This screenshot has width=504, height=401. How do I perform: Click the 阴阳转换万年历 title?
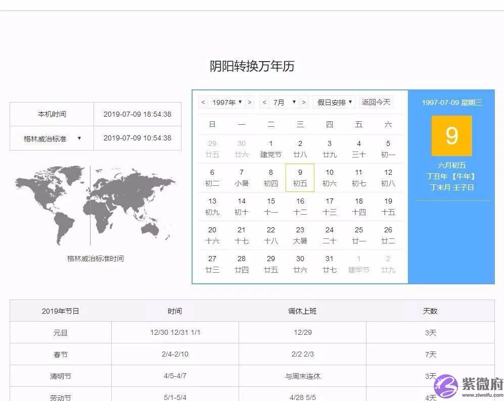[x=252, y=66]
